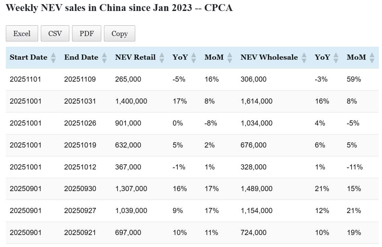Click sort arrows beside last MoM column
The width and height of the screenshot is (382, 247).
pyautogui.click(x=372, y=58)
